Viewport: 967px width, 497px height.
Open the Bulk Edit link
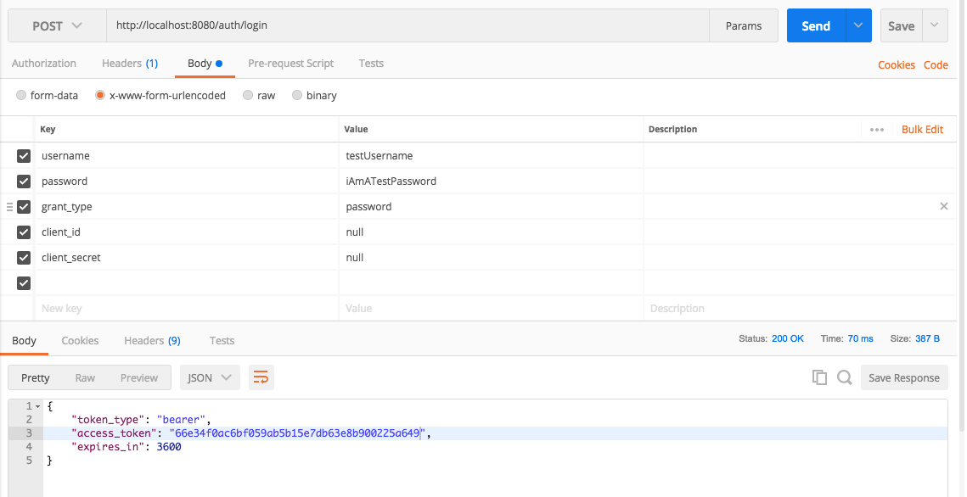pos(923,129)
